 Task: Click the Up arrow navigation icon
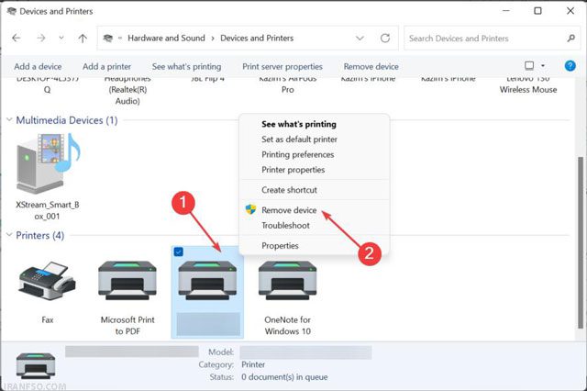[83, 38]
